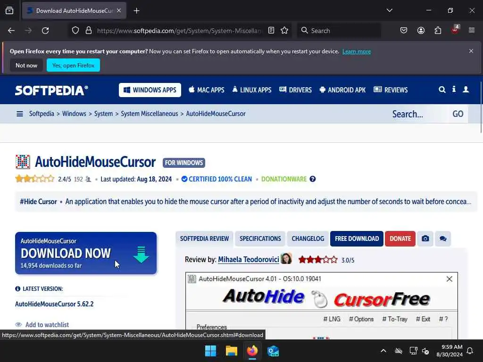This screenshot has height=362, width=483.
Task: Select Drivers menu
Action: click(x=295, y=90)
